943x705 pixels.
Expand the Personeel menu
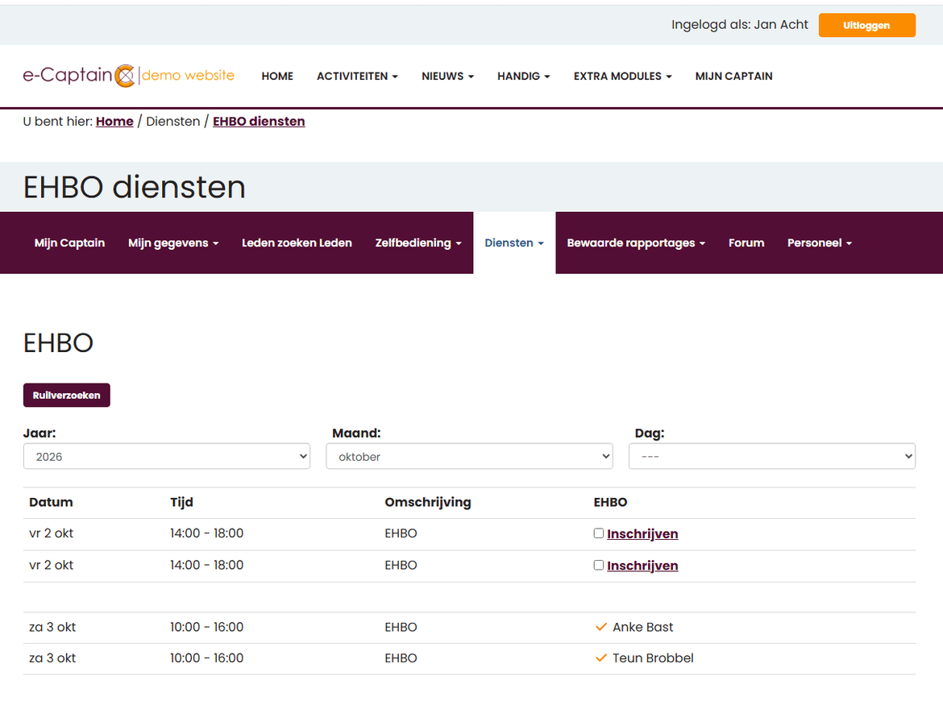pos(820,243)
